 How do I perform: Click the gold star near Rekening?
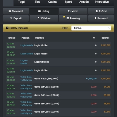pos(64,17)
